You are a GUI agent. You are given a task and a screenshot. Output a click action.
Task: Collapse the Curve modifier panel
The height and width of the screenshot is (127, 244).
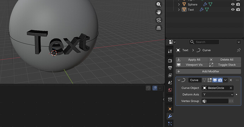(179, 80)
